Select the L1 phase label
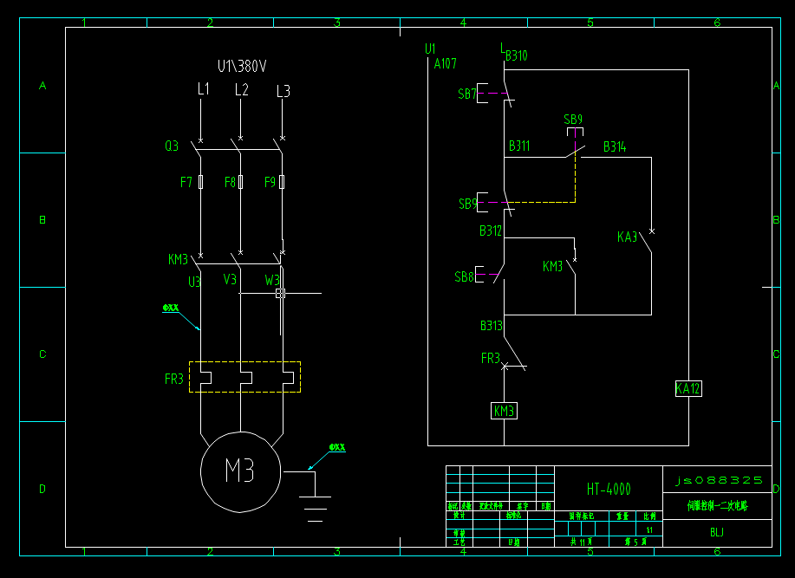 [x=203, y=89]
